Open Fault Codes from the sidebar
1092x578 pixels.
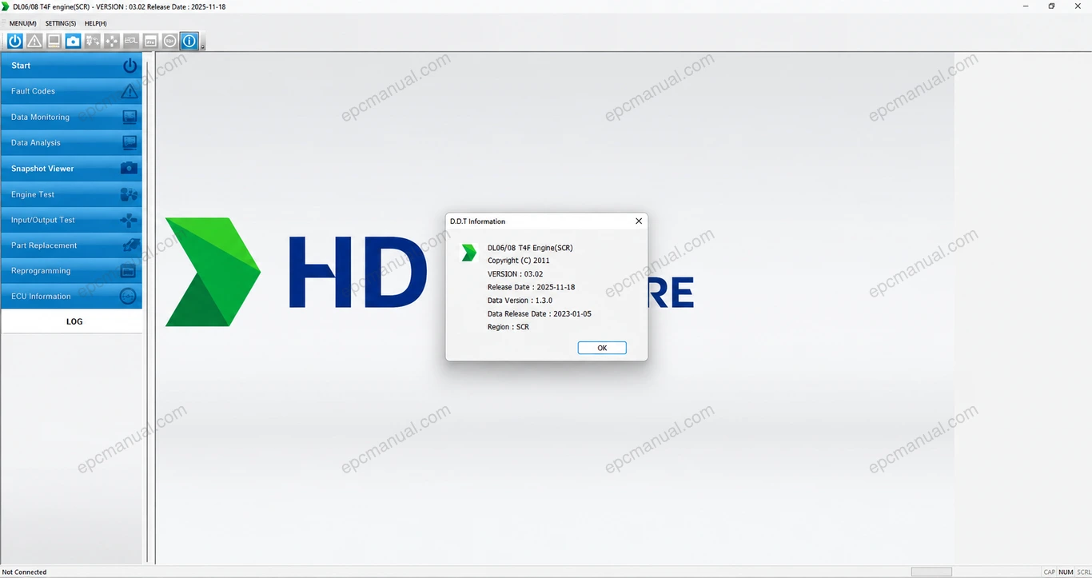72,91
